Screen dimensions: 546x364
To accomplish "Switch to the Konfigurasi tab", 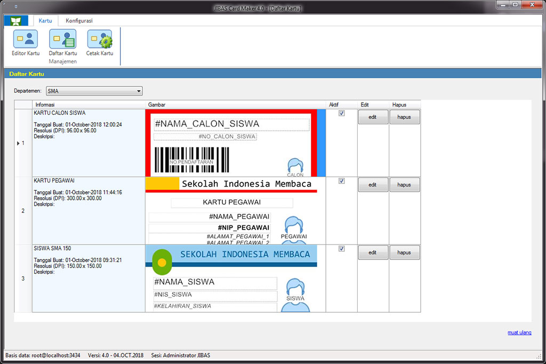I will pos(79,21).
